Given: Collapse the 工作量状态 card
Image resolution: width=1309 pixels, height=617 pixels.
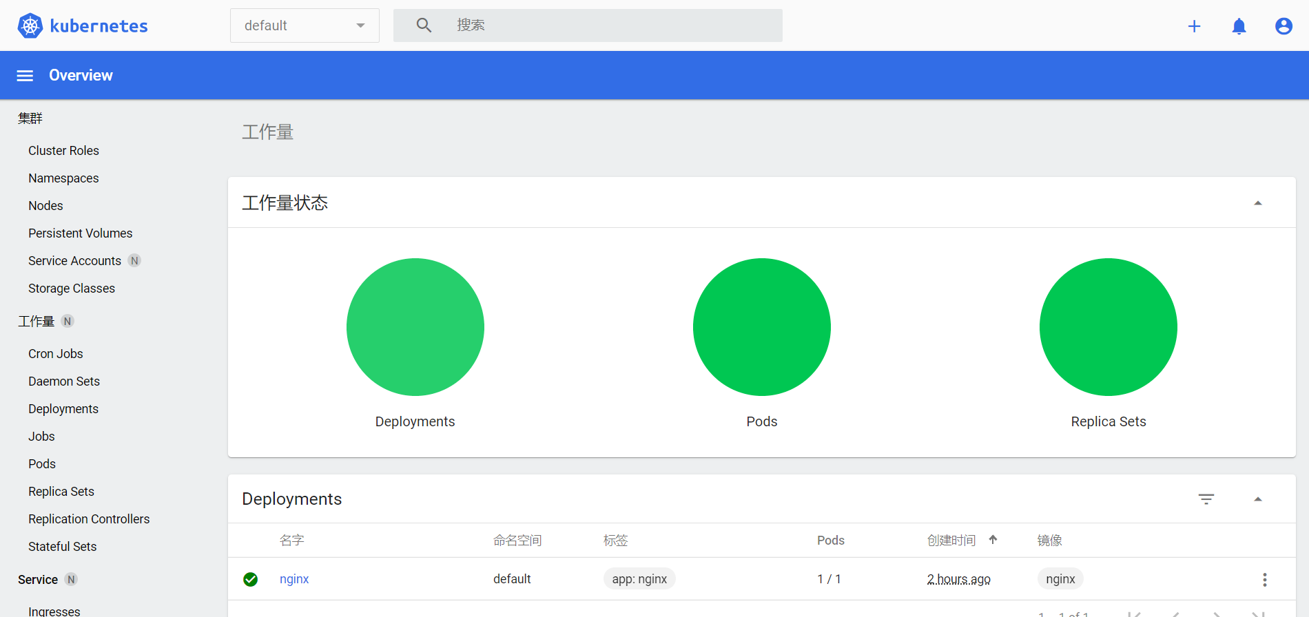Looking at the screenshot, I should click(x=1257, y=203).
